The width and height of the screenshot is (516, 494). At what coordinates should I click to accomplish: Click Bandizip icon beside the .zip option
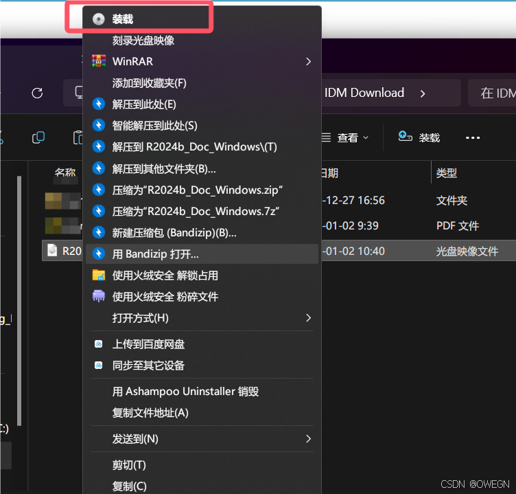98,190
